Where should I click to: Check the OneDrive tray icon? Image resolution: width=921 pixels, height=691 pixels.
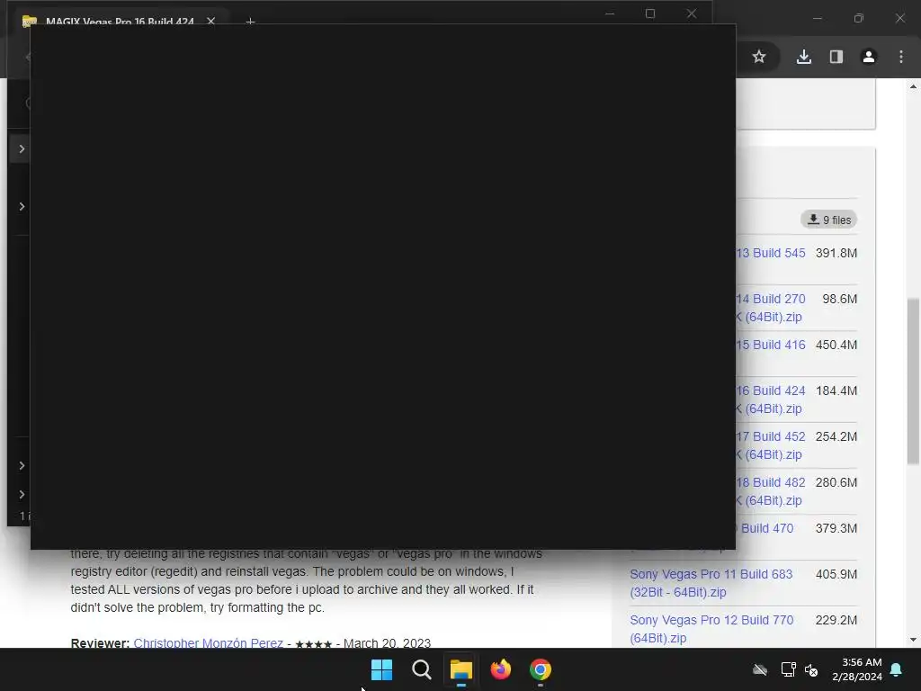[x=760, y=669]
